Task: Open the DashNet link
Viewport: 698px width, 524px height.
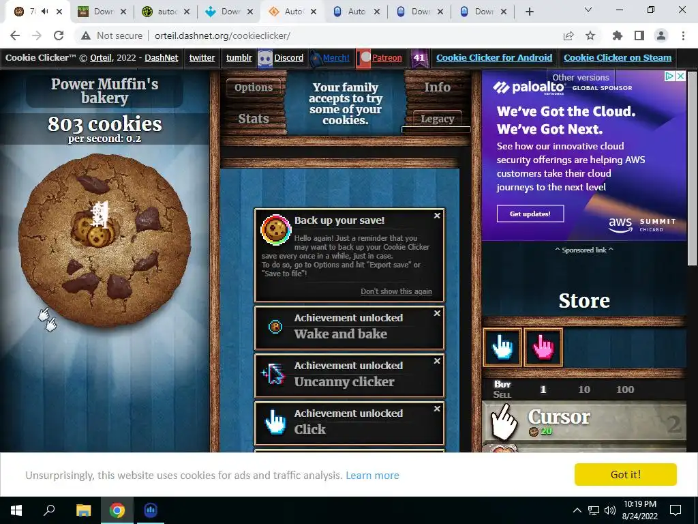Action: tap(161, 58)
